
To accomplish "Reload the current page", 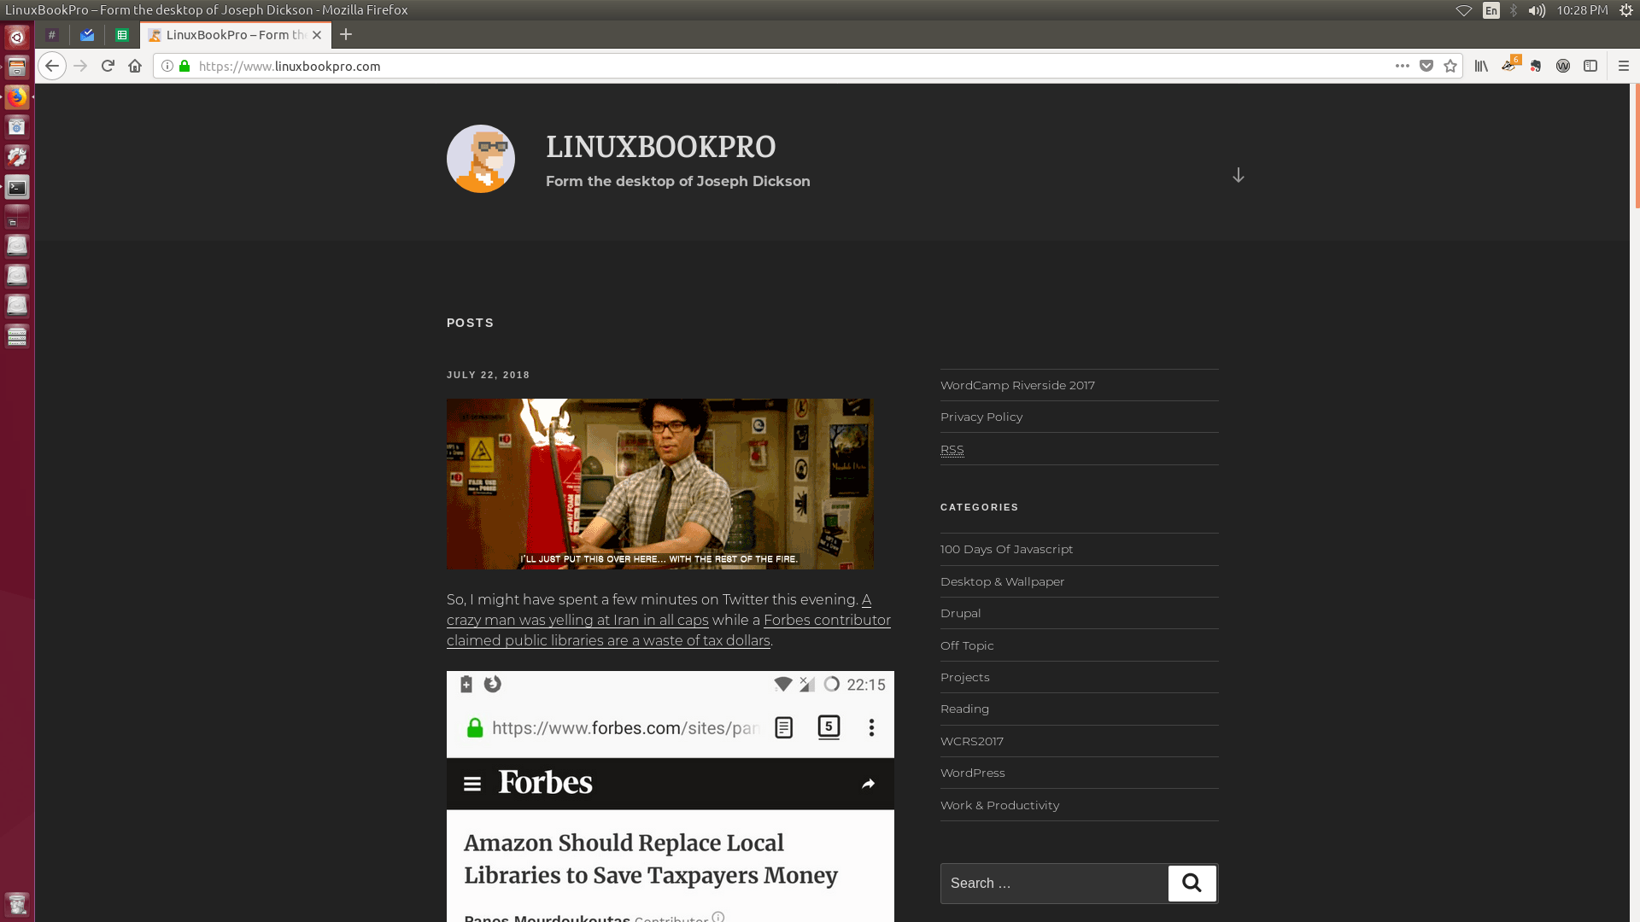I will (x=108, y=66).
